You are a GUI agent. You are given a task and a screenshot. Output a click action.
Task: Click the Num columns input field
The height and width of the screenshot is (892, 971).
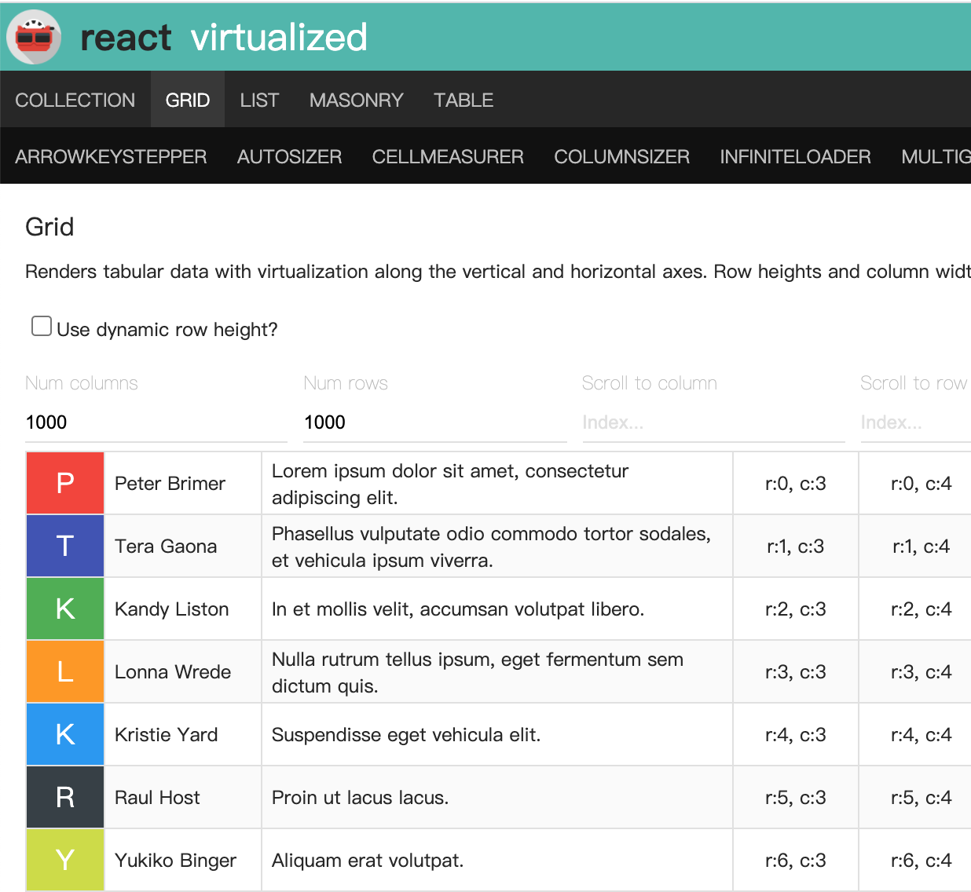156,422
